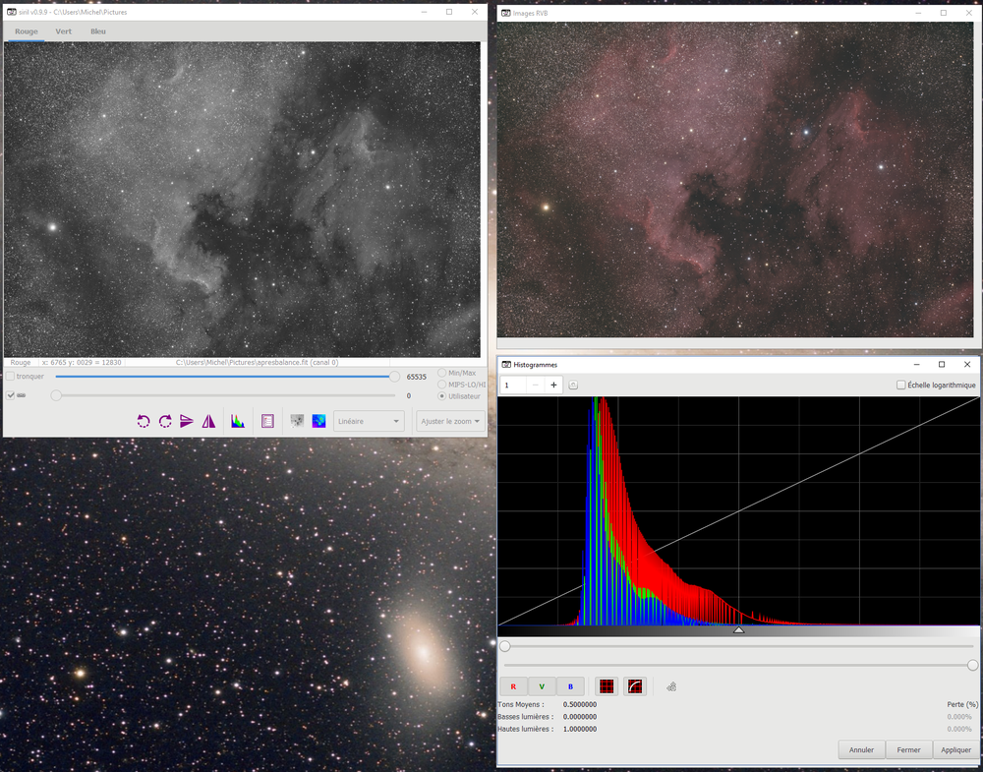
Task: Click the midtones triangle marker under histogram
Action: click(739, 629)
